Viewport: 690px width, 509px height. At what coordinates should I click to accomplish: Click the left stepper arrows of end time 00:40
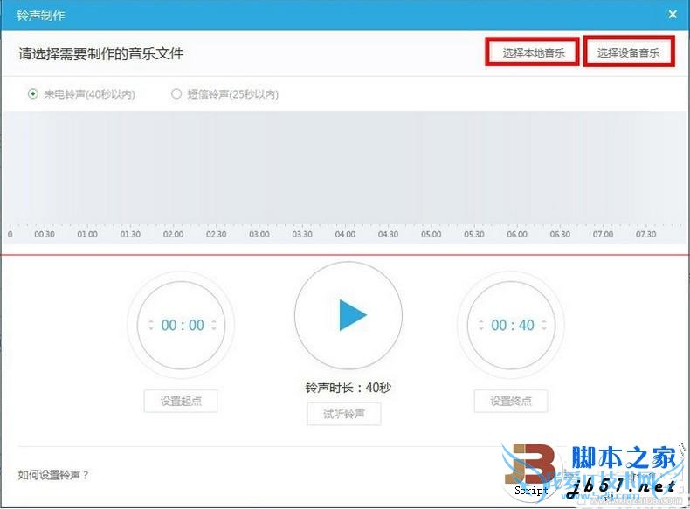[x=481, y=325]
